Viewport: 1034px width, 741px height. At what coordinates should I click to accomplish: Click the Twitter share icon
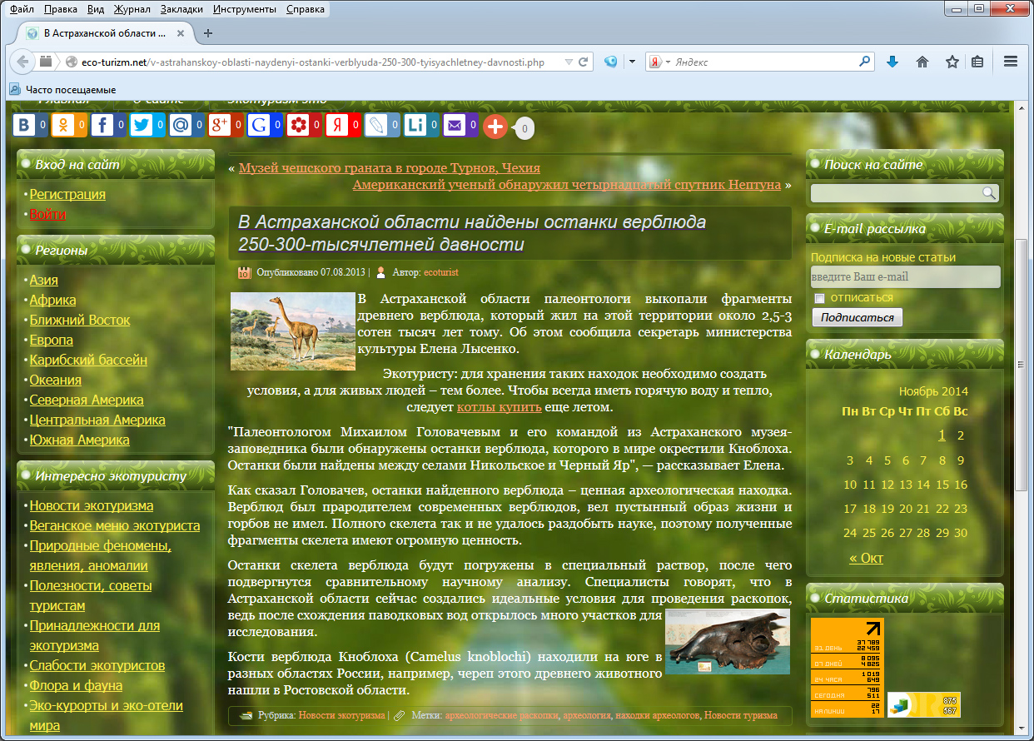coord(142,126)
